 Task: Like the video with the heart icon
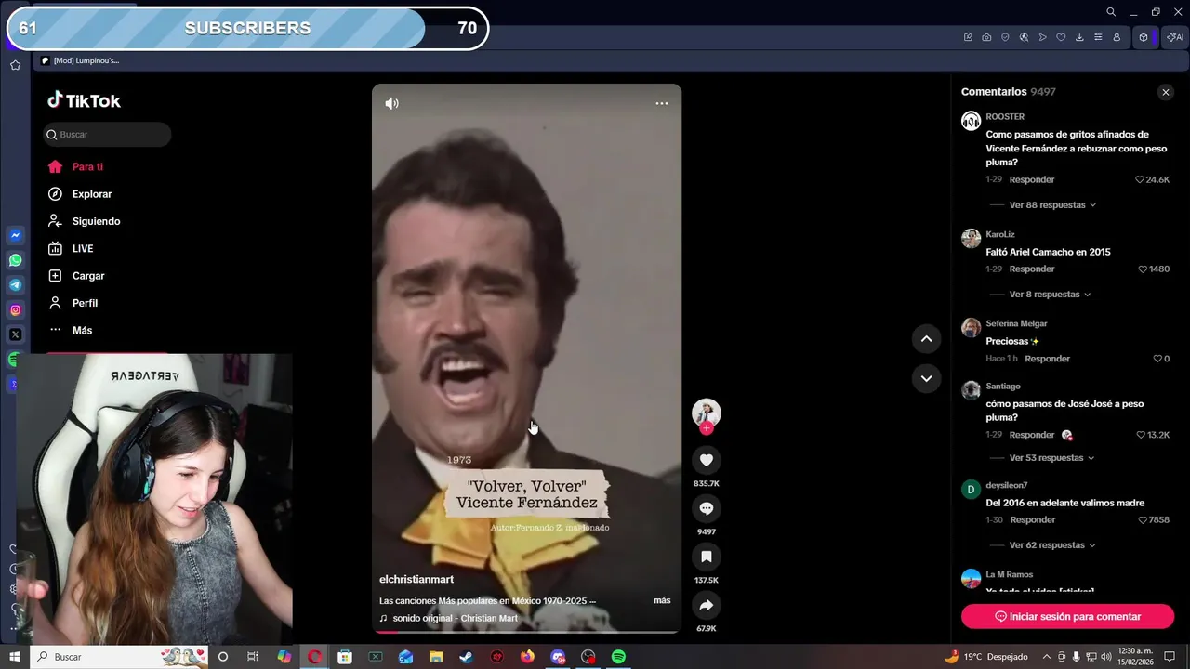click(x=707, y=460)
